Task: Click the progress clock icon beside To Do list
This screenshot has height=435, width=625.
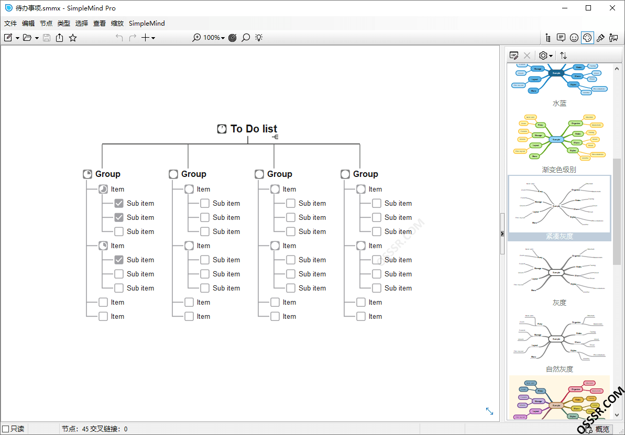Action: click(x=222, y=129)
